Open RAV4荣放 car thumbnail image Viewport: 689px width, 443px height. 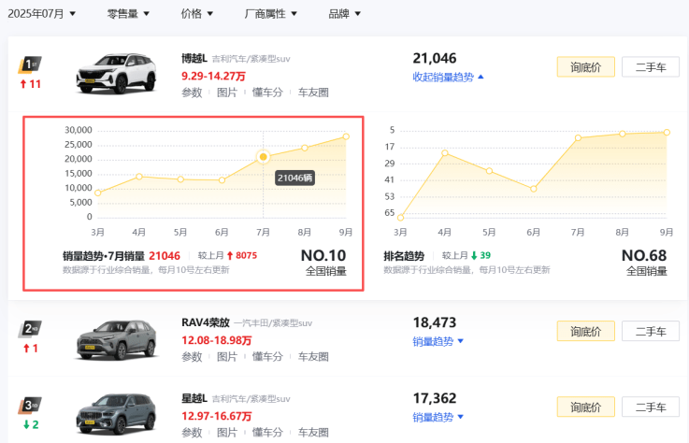(117, 339)
